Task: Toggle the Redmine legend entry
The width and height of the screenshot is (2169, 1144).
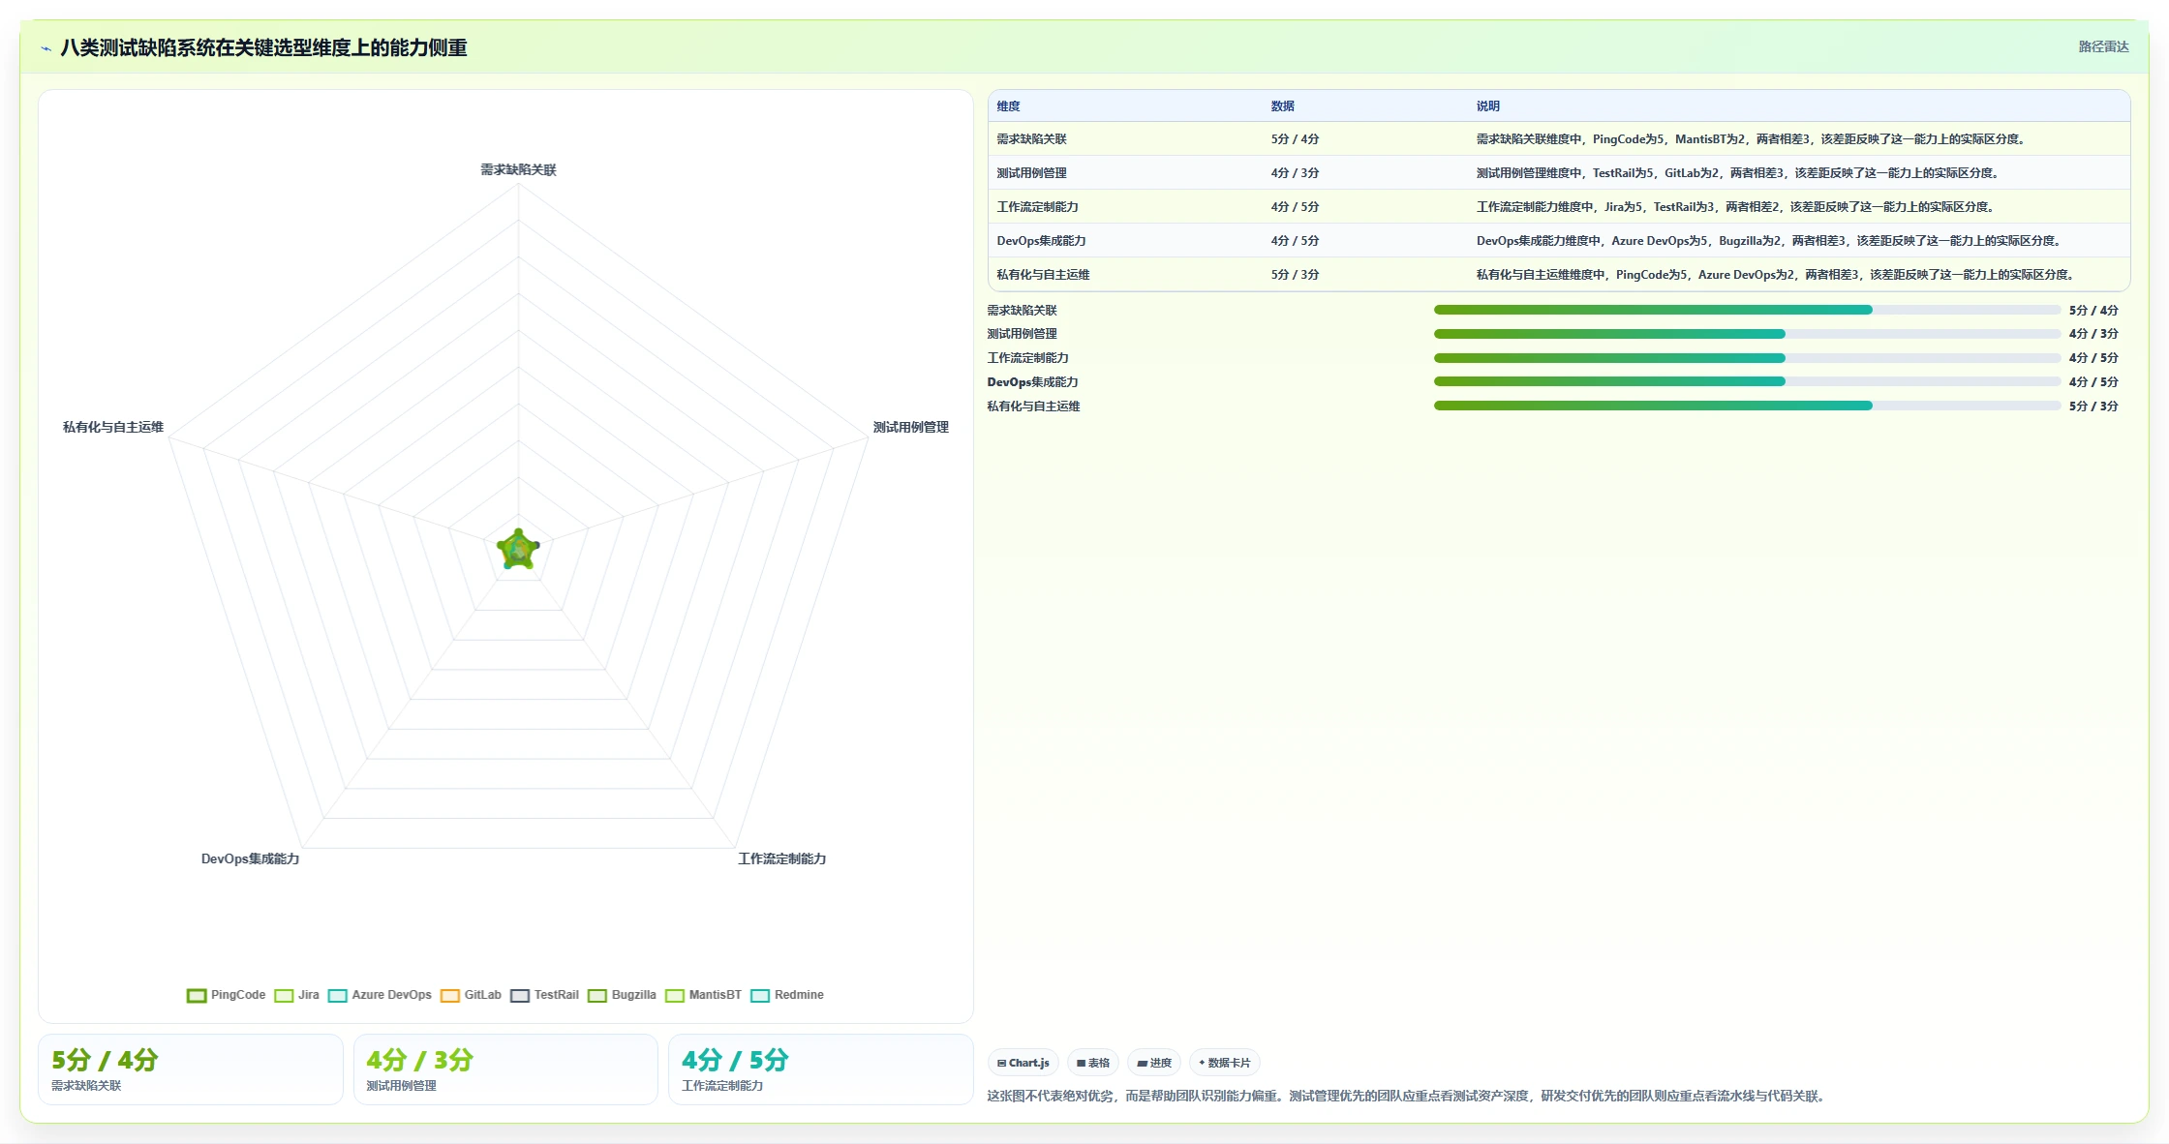Action: click(x=787, y=995)
